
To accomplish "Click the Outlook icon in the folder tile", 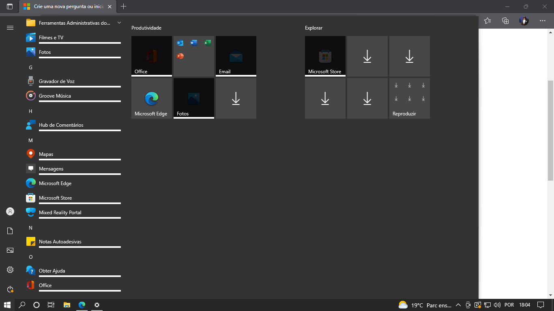I will tap(180, 43).
